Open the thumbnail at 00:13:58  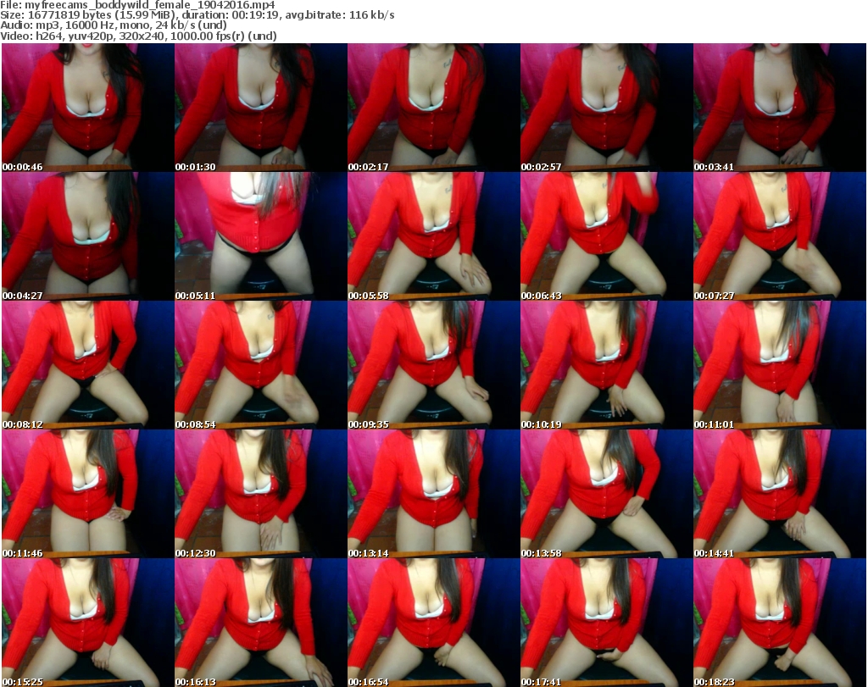tap(606, 494)
